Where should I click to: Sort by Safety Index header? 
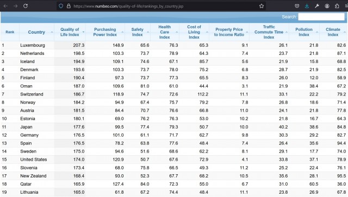click(x=138, y=32)
